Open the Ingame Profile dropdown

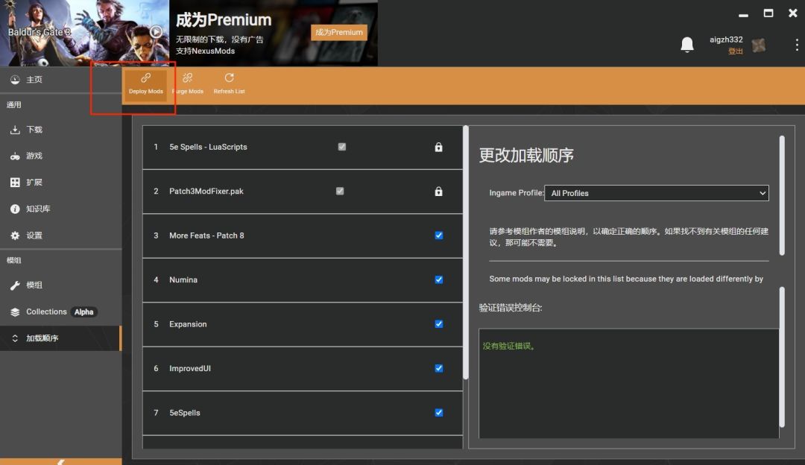(657, 193)
